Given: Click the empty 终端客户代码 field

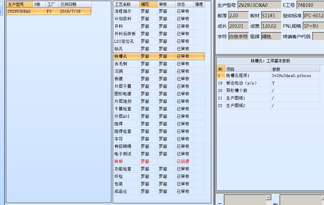Looking at the screenshot, I should (318, 37).
